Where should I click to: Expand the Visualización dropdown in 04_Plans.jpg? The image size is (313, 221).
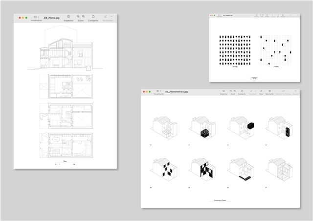[x=37, y=17]
